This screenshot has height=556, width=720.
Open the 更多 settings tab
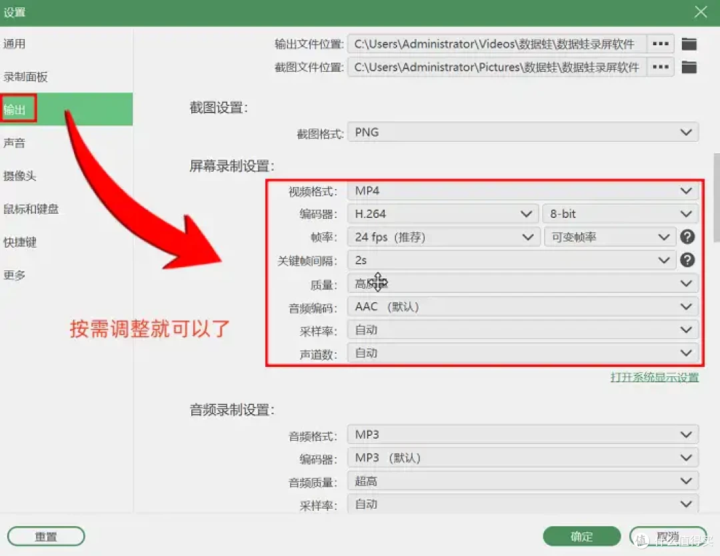[66, 275]
